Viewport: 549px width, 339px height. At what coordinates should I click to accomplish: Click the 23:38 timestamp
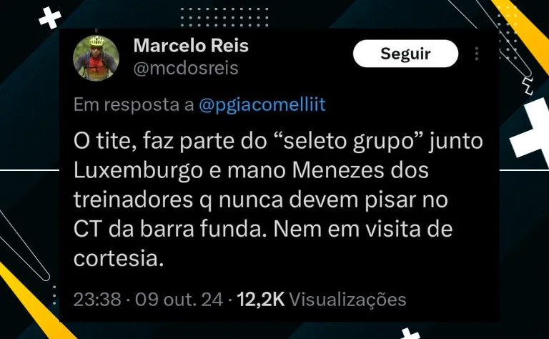pos(97,300)
